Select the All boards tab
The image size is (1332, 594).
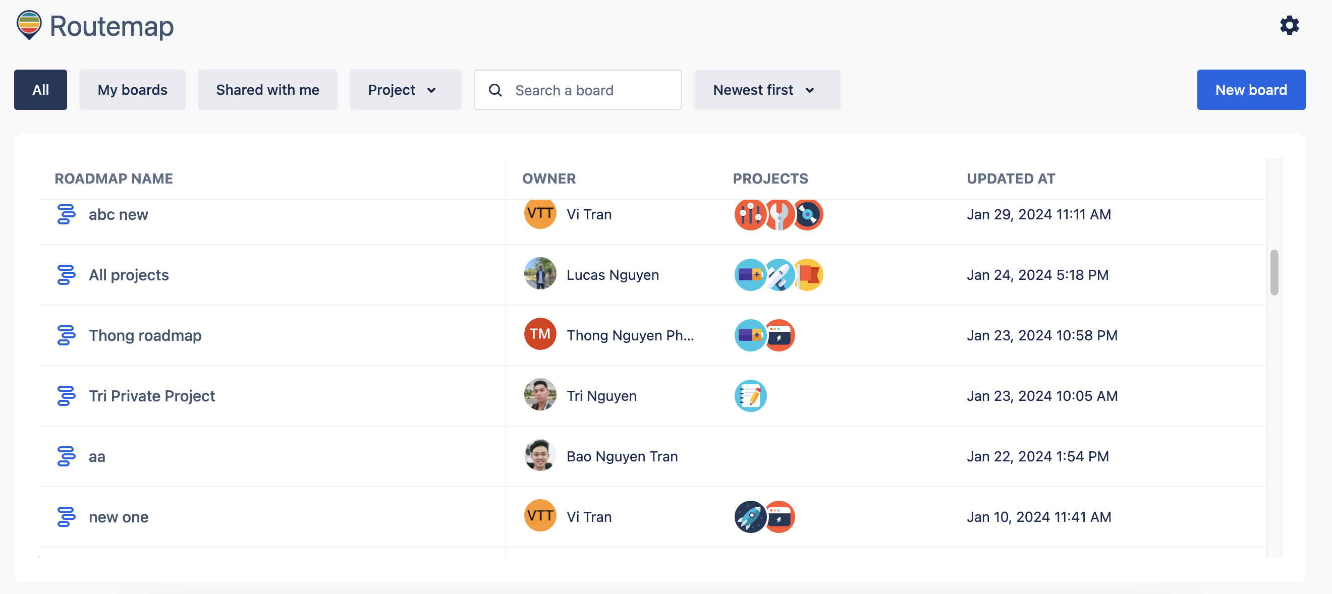tap(40, 90)
